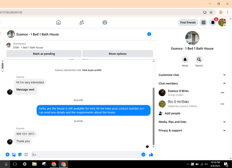Click the 'Hi I'm very interested' message

[30, 82]
